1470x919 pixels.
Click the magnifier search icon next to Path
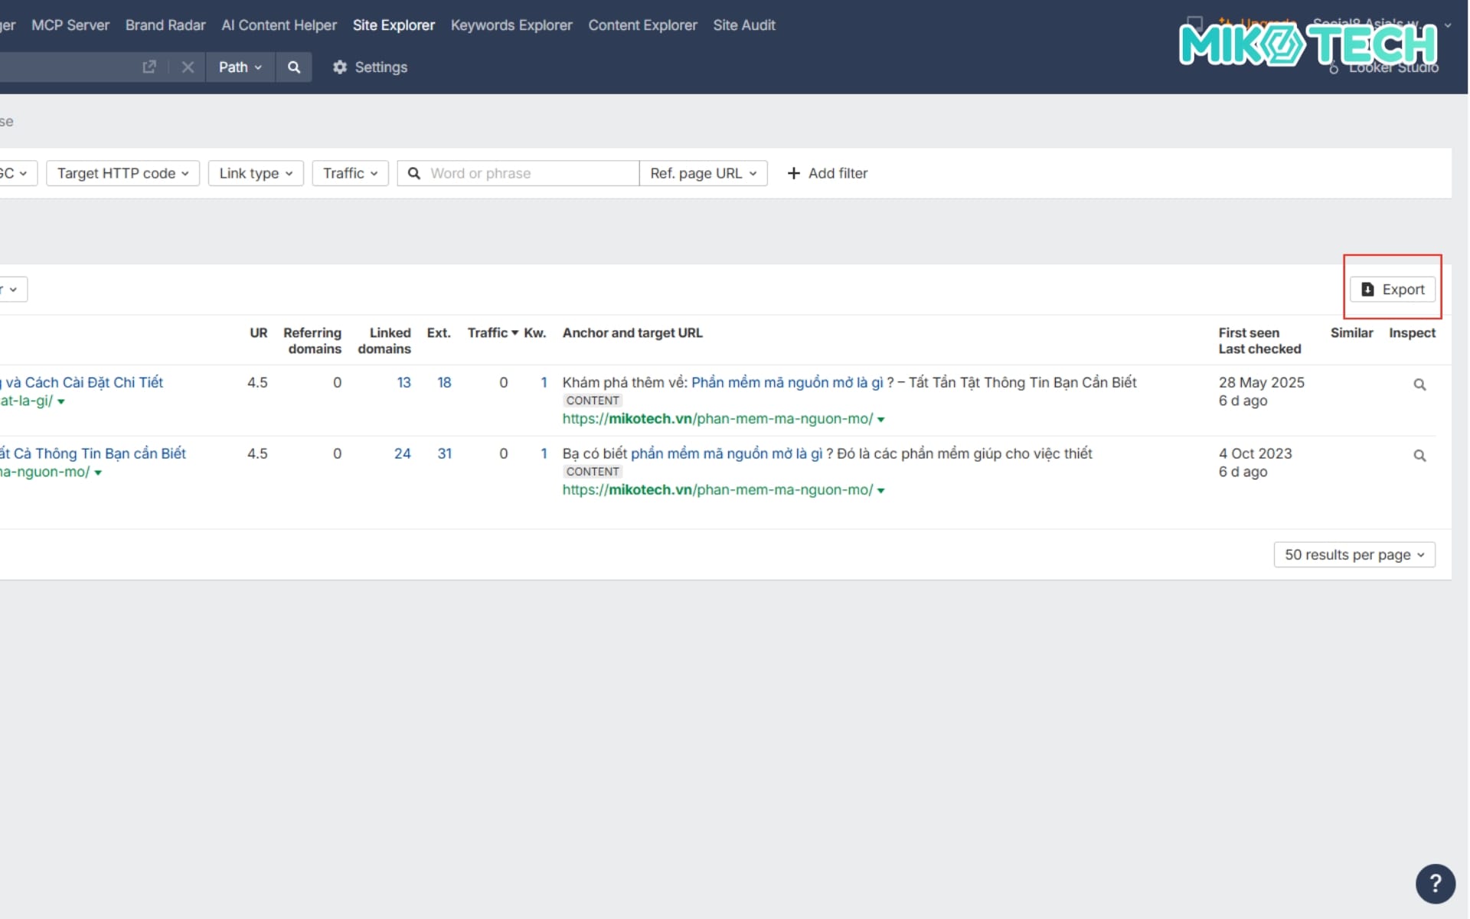coord(294,67)
